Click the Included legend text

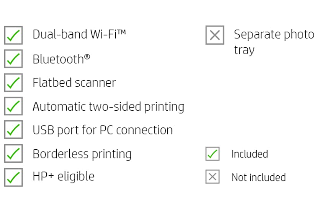pyautogui.click(x=249, y=154)
